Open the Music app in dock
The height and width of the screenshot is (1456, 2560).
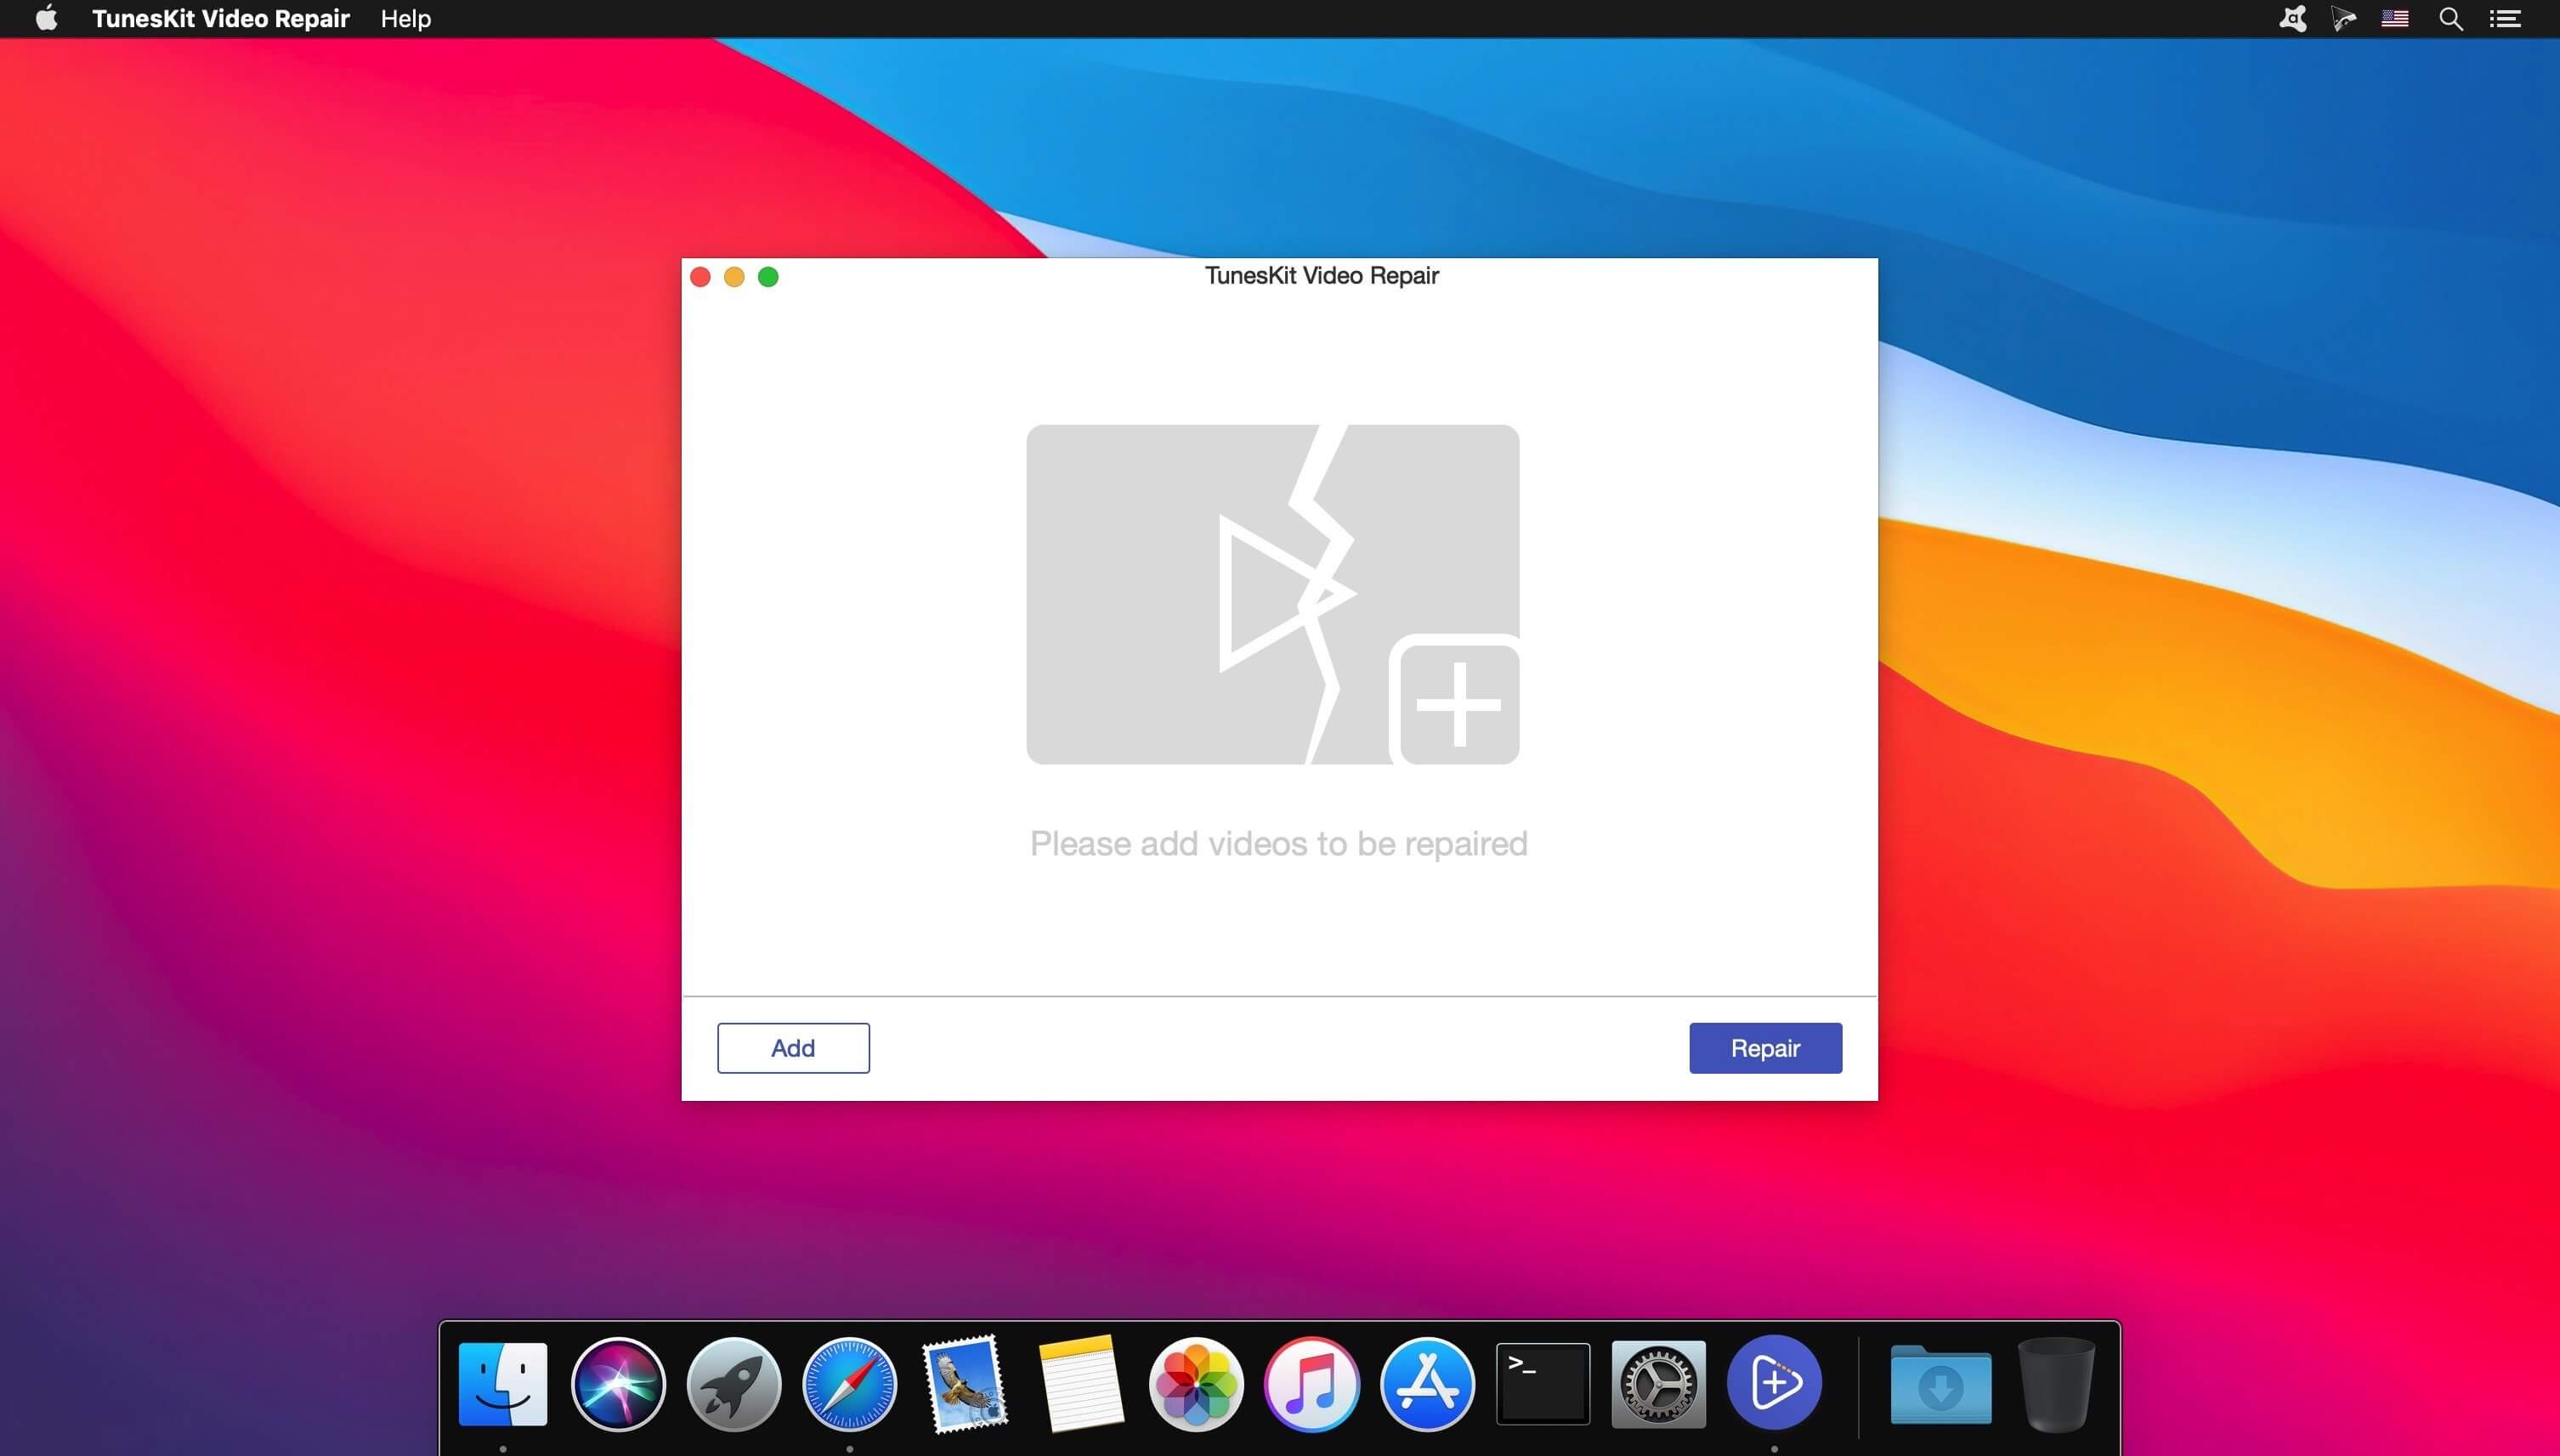1311,1383
